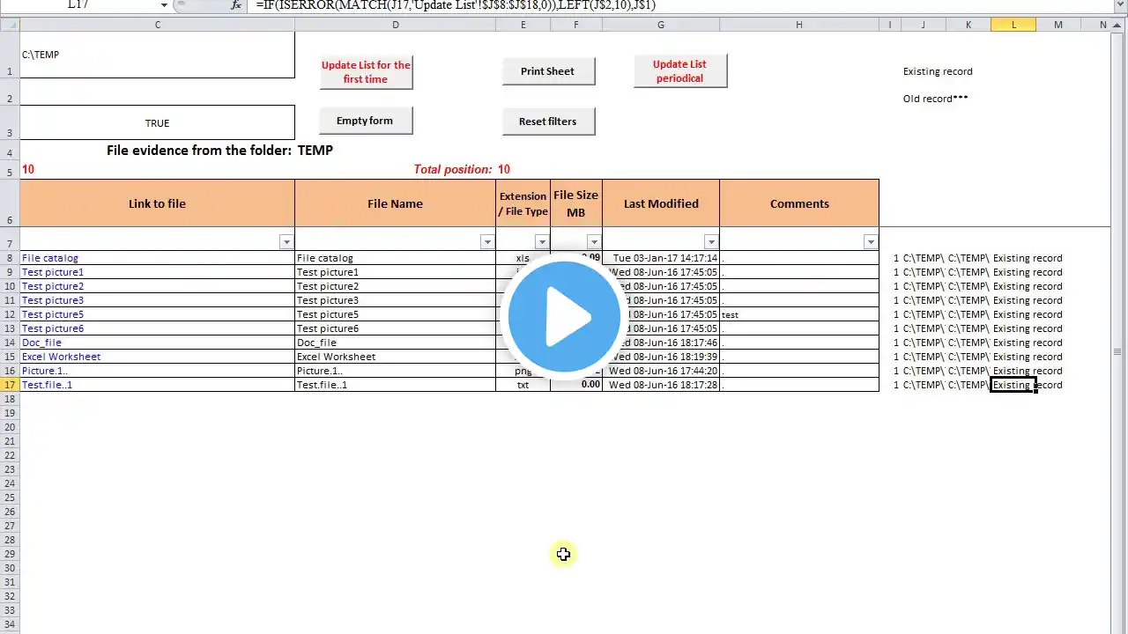1128x634 pixels.
Task: Open the Name Box dropdown arrow
Action: coord(164,5)
